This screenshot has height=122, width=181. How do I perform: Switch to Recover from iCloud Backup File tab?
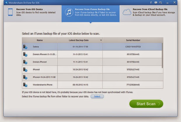pyautogui.click(x=148, y=14)
